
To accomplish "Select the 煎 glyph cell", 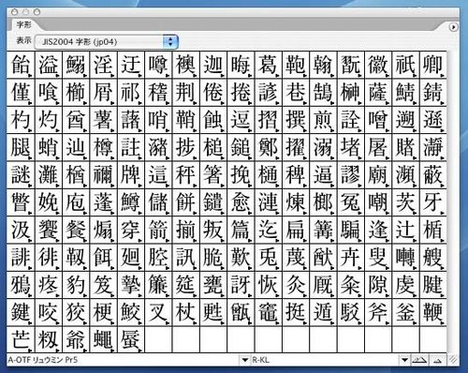I will pos(323,120).
